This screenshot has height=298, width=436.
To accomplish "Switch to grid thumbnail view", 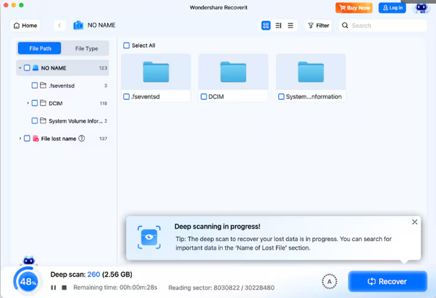I will [x=266, y=25].
